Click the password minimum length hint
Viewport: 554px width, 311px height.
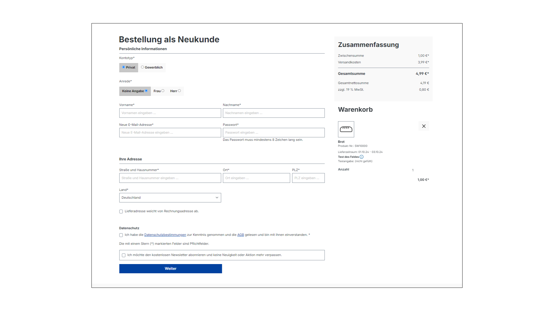(263, 140)
